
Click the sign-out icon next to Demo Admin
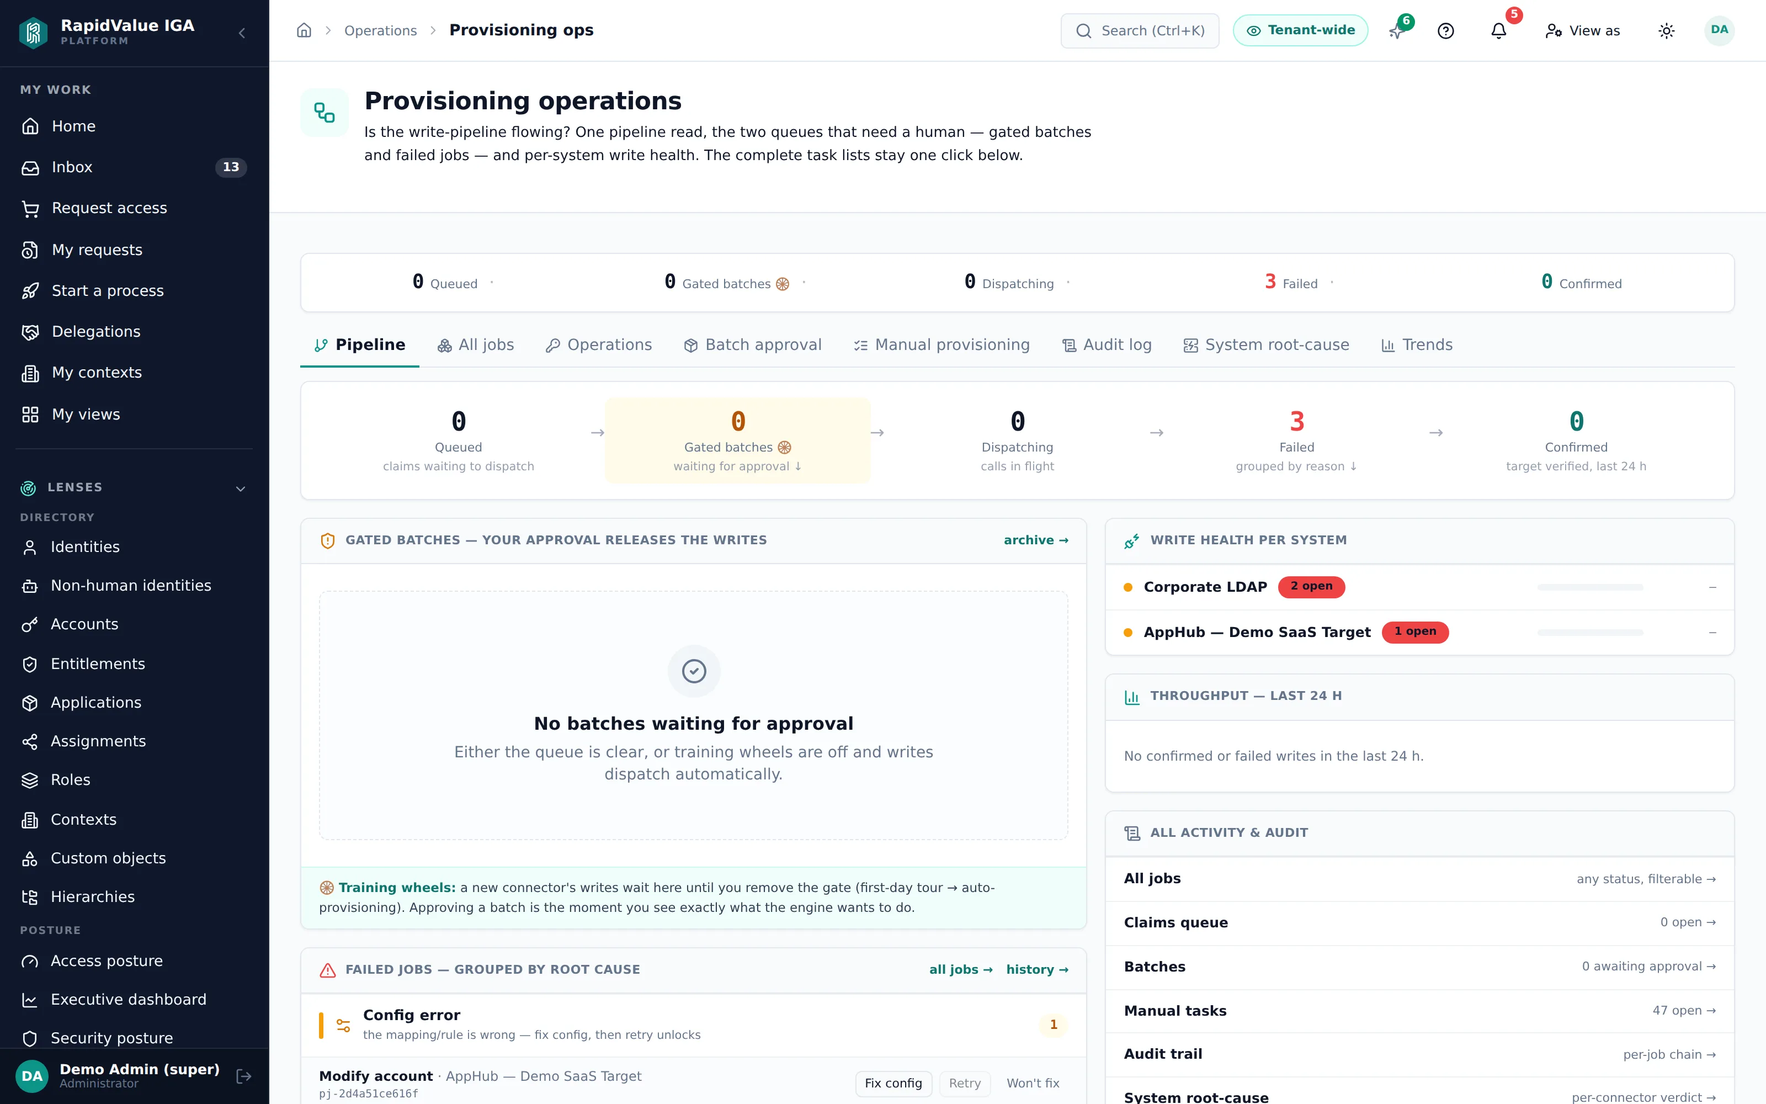pyautogui.click(x=244, y=1075)
